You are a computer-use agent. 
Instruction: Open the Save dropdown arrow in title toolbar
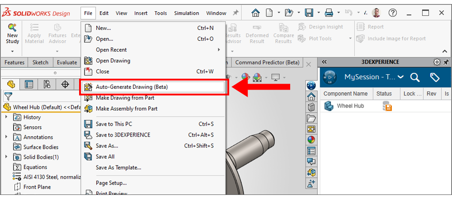(x=319, y=13)
